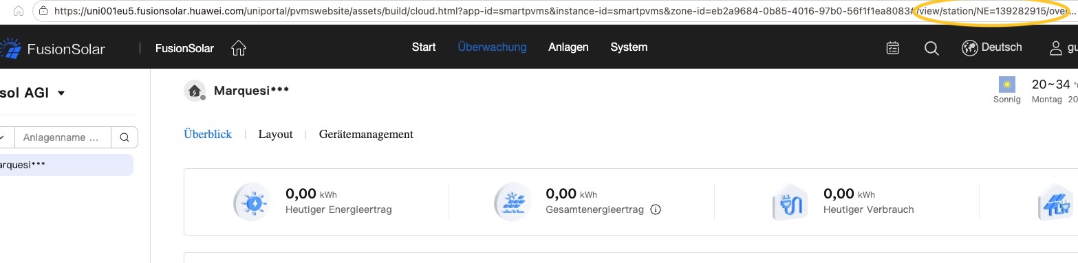Click the plant status icon beside Marquesi***
The width and height of the screenshot is (1078, 263).
click(195, 91)
